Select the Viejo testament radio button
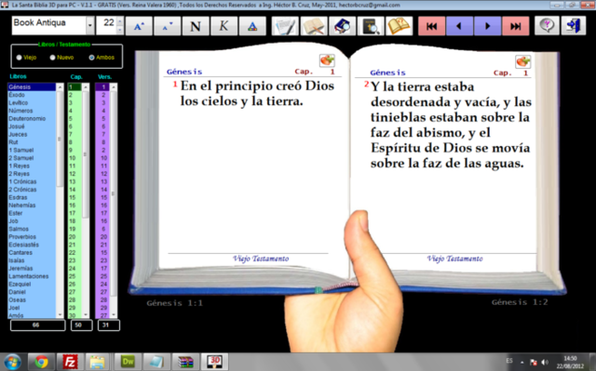596x371 pixels. (19, 58)
